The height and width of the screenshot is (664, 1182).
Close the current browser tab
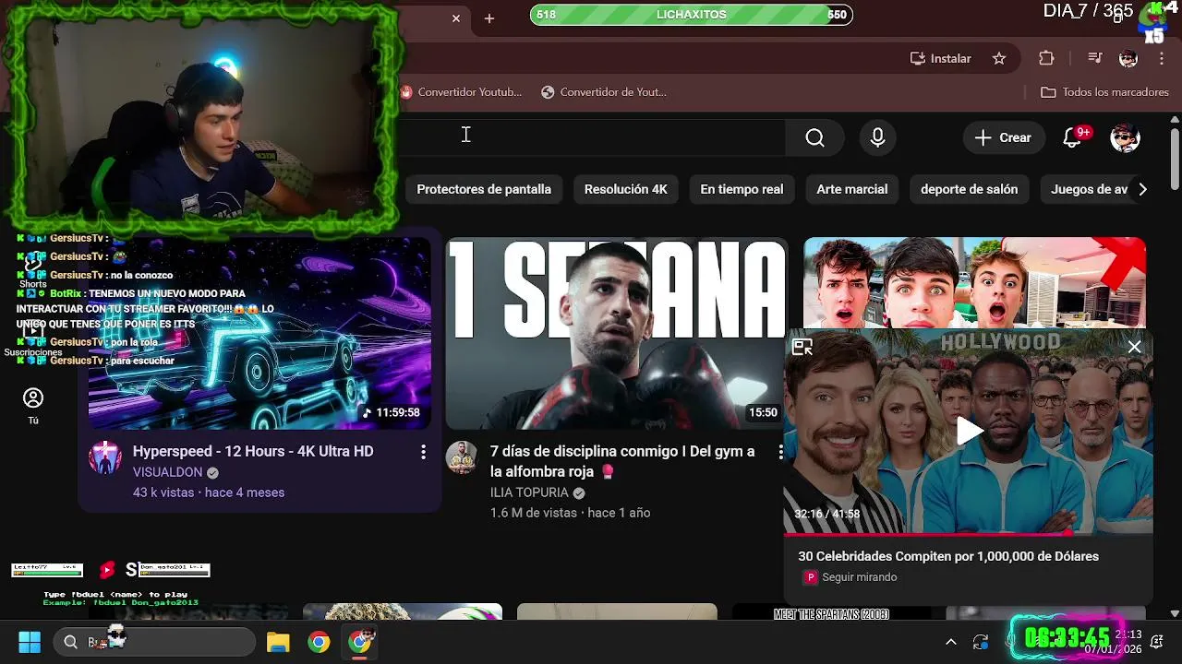[456, 18]
